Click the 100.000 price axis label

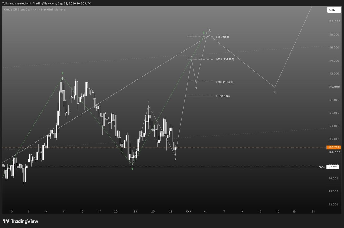pos(334,152)
